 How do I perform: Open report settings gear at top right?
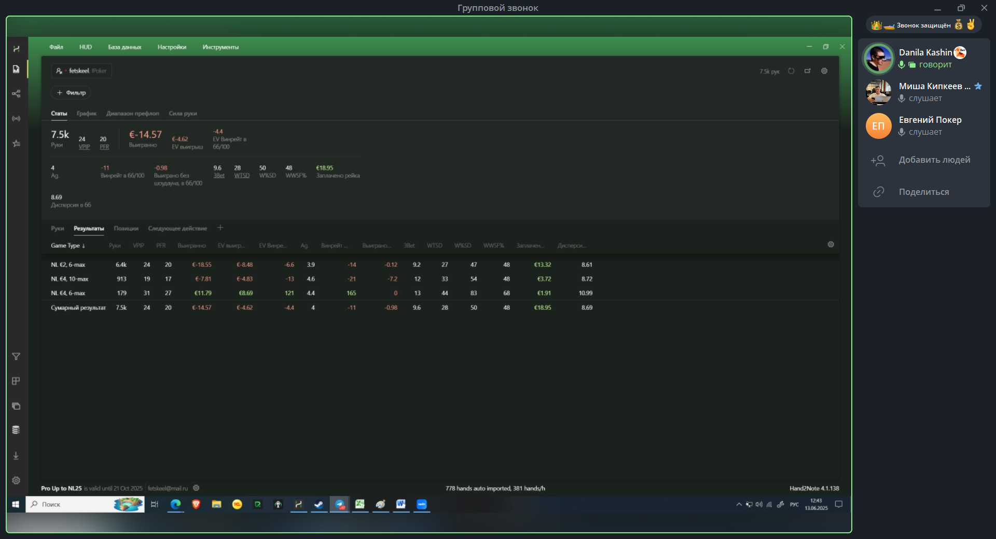pyautogui.click(x=824, y=71)
